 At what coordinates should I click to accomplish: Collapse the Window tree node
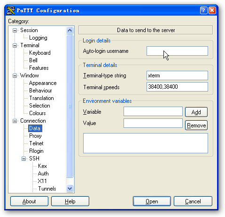pos(15,75)
